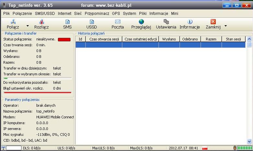Viewport: 253px width, 151px height.
Task: Open Ustawienia settings icon
Action: 166,22
